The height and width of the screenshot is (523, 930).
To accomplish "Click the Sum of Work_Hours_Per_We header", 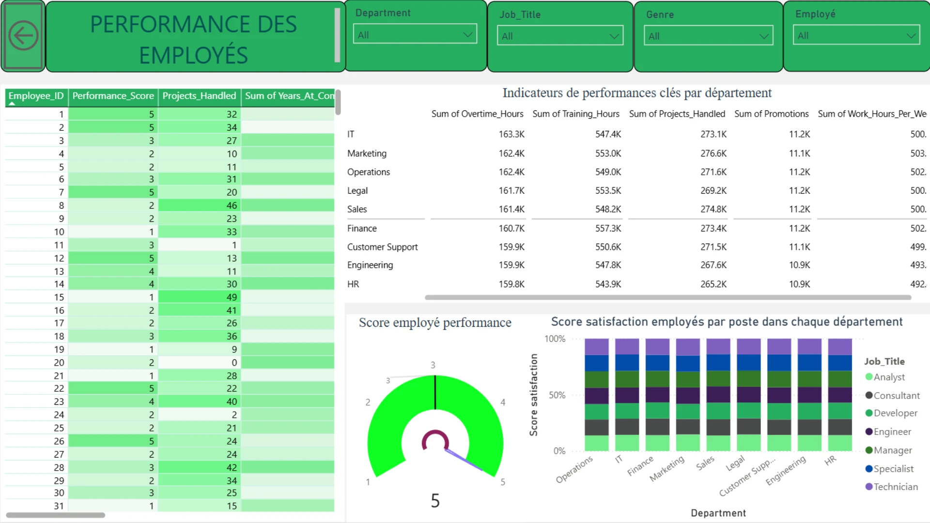I will pyautogui.click(x=872, y=114).
